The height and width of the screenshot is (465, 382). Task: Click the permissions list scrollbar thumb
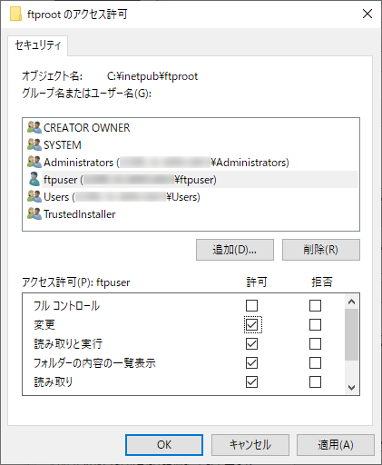pos(351,335)
